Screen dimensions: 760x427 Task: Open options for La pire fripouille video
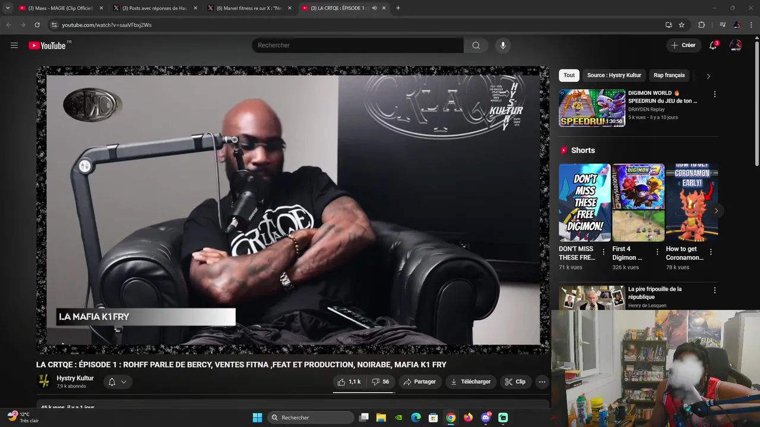point(714,291)
